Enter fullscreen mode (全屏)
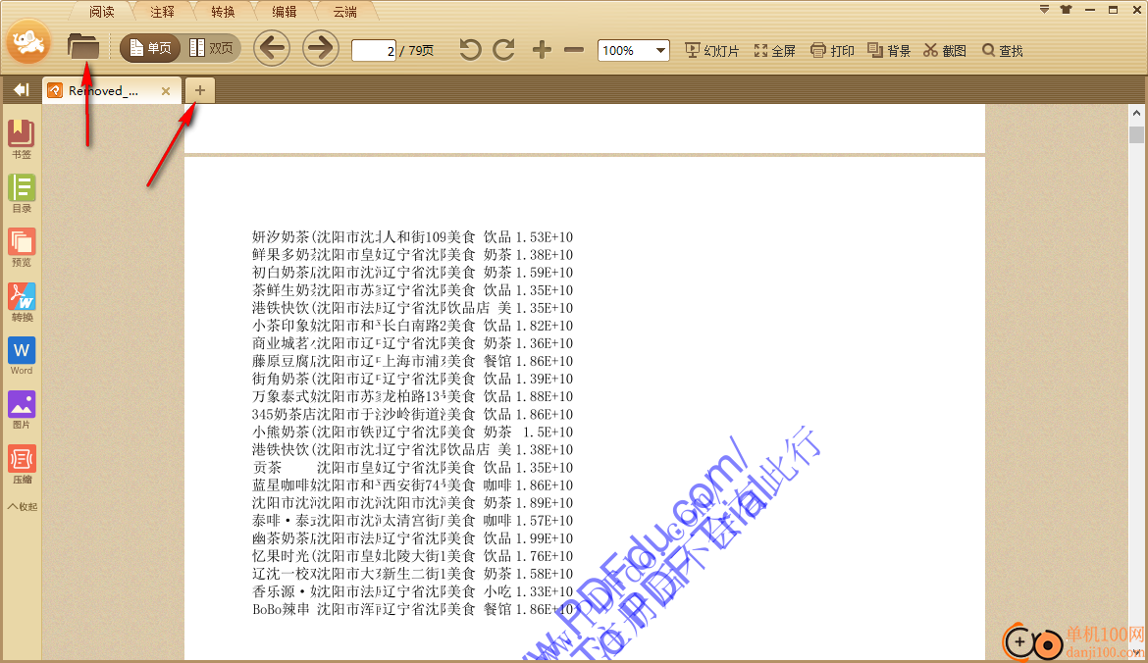The height and width of the screenshot is (663, 1148). coord(774,50)
